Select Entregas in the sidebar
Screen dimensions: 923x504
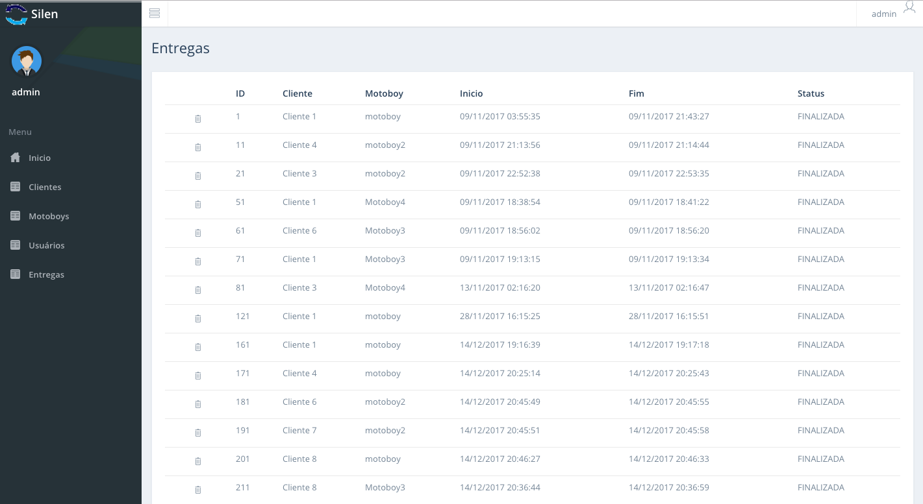pyautogui.click(x=46, y=274)
